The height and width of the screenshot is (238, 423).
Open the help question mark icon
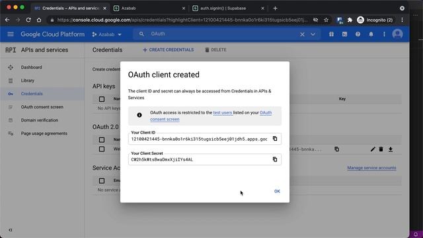click(x=358, y=34)
